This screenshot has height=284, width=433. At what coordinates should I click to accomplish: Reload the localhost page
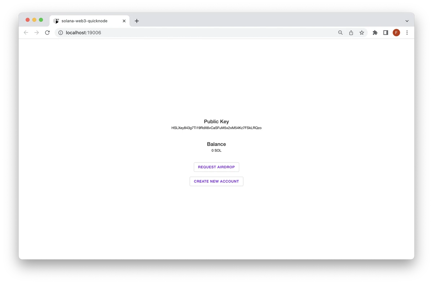(x=47, y=33)
